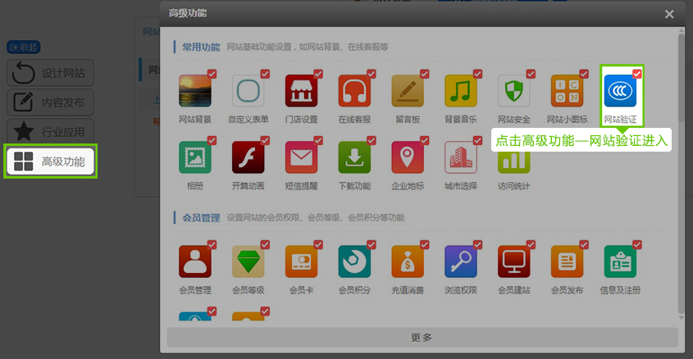Toggle the checkbox on 充值消费
Image resolution: width=693 pixels, height=359 pixels.
point(425,244)
